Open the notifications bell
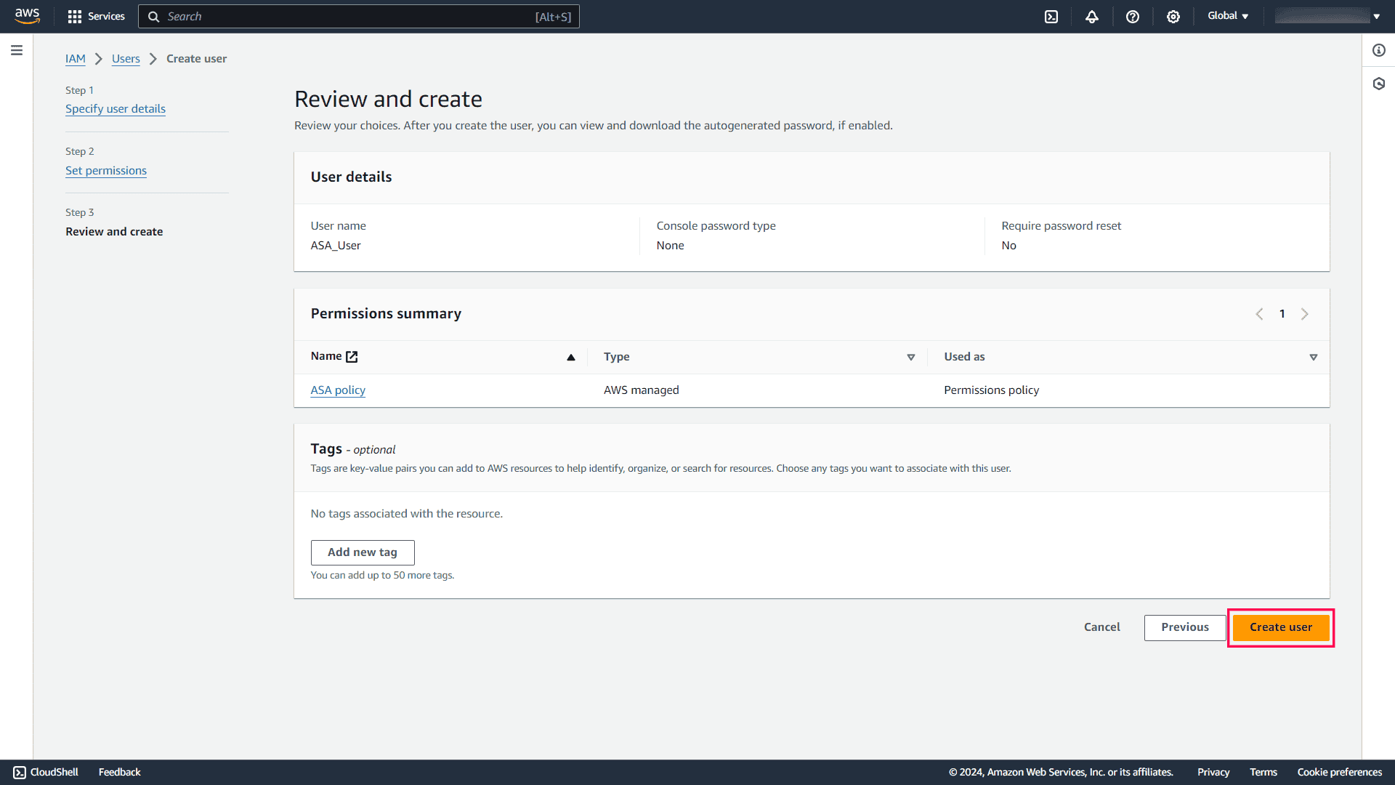Viewport: 1395px width, 785px height. (x=1092, y=16)
